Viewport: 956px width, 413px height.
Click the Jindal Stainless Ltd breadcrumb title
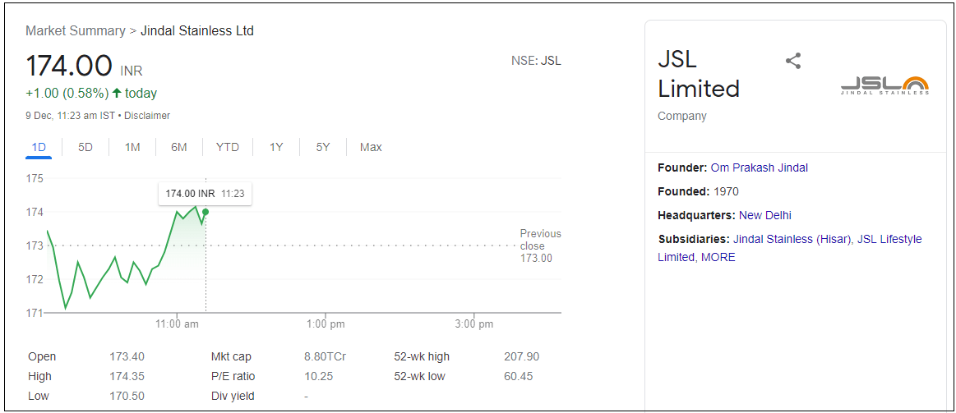tap(197, 30)
